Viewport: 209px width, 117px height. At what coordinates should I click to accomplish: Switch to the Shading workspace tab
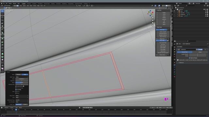[53, 4]
